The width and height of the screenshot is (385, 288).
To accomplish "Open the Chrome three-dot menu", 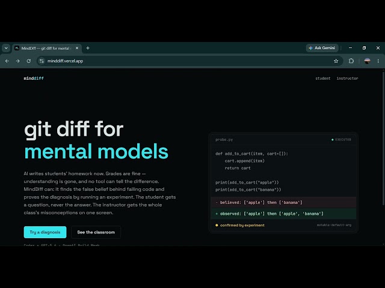I will 378,61.
